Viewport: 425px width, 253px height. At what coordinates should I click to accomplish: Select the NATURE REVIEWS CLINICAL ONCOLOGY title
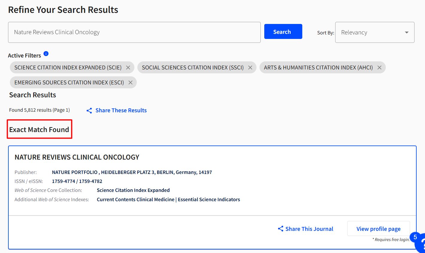click(x=77, y=157)
